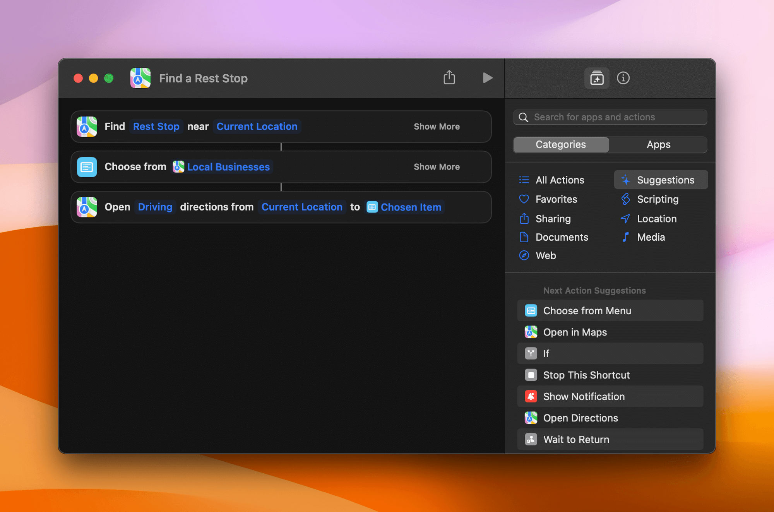Viewport: 774px width, 512px height.
Task: Click the Find a Rest Stop title
Action: 203,78
